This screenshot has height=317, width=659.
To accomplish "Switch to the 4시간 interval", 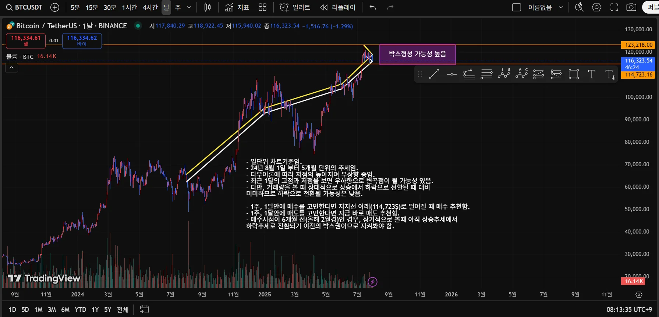I will click(150, 7).
